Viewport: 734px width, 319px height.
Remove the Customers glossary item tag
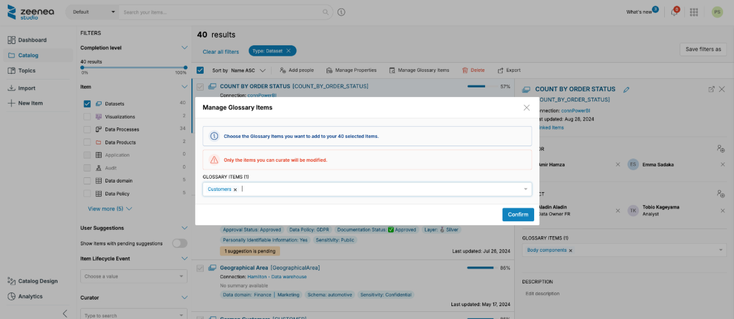click(235, 190)
